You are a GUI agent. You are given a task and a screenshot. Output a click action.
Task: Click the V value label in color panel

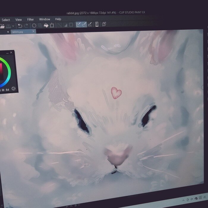point(3,90)
